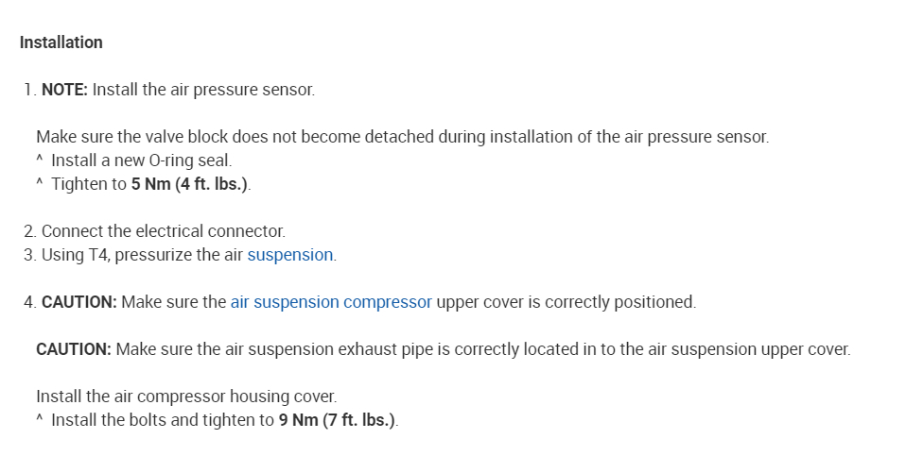Click the "Install the bolts and tighten to" text

163,420
